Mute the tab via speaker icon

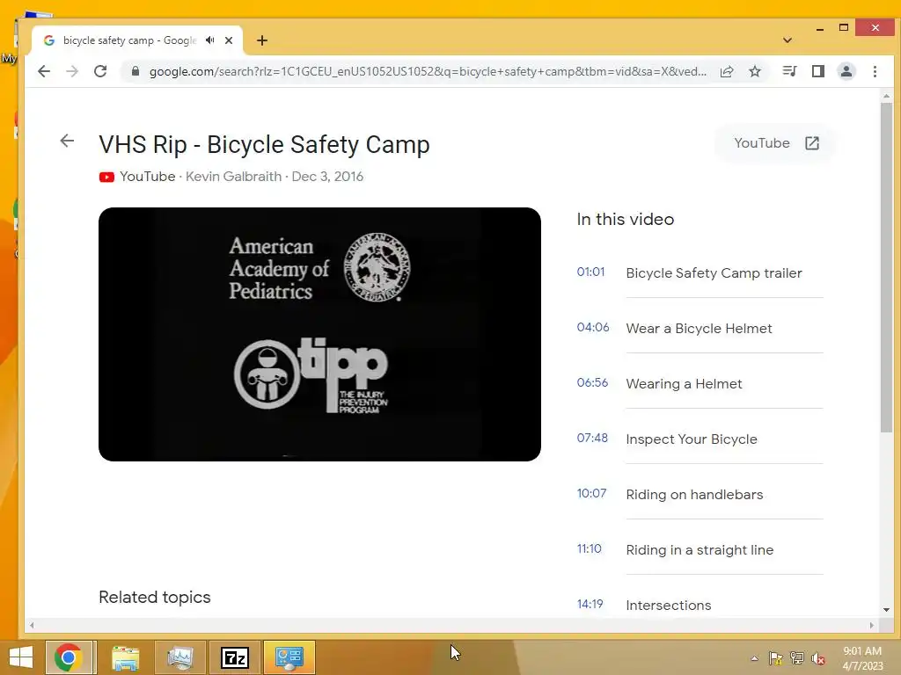point(210,40)
